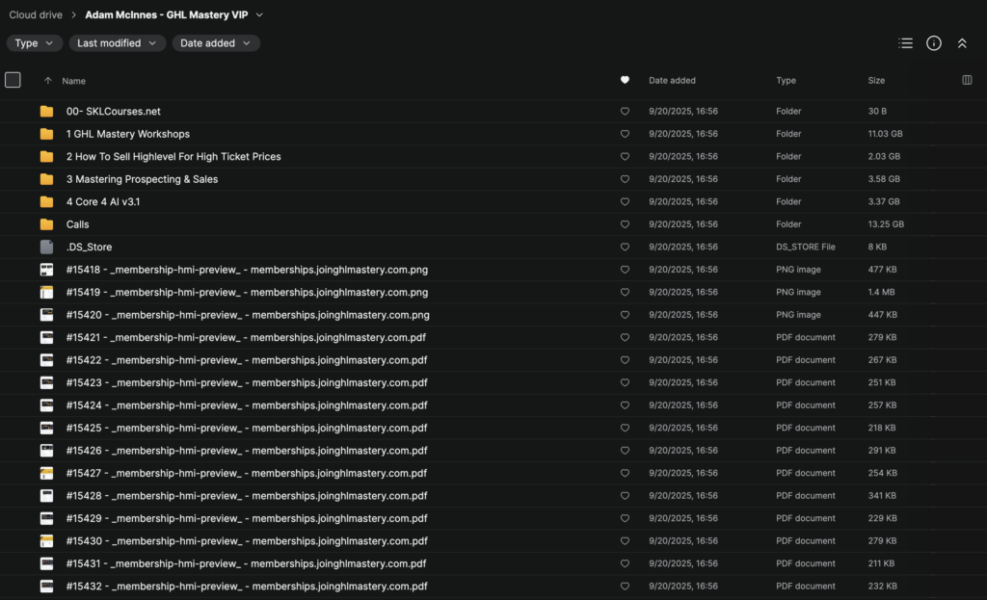
Task: Open the Date added filter dropdown
Action: [216, 43]
